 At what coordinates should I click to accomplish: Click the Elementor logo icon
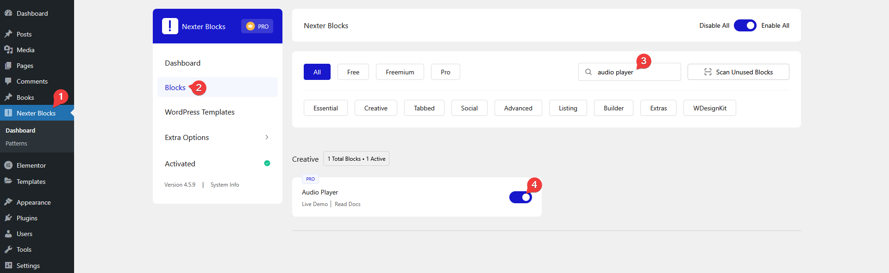click(8, 165)
